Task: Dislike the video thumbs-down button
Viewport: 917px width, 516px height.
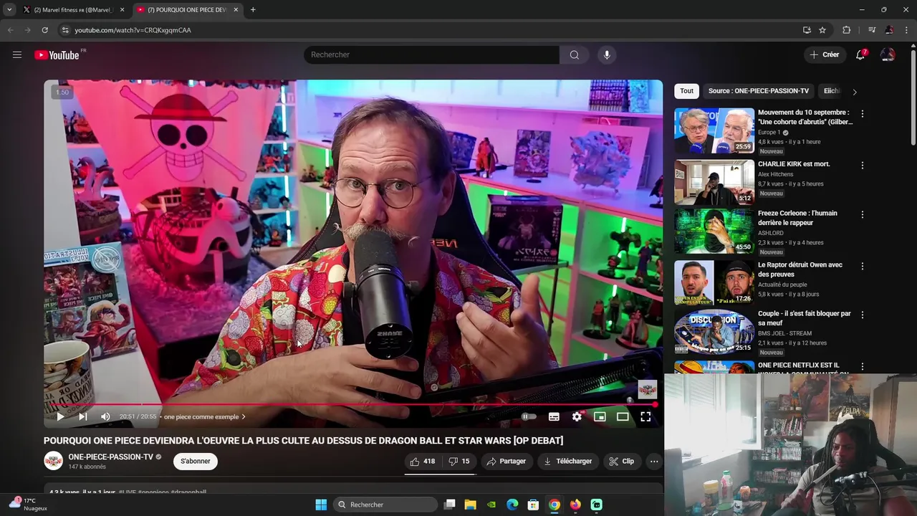Action: pos(459,462)
